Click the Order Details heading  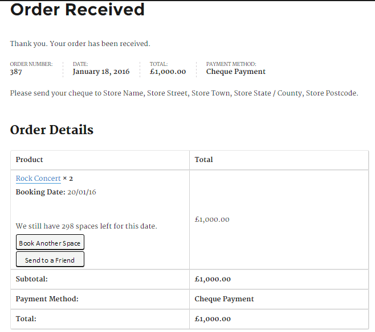[x=52, y=130]
